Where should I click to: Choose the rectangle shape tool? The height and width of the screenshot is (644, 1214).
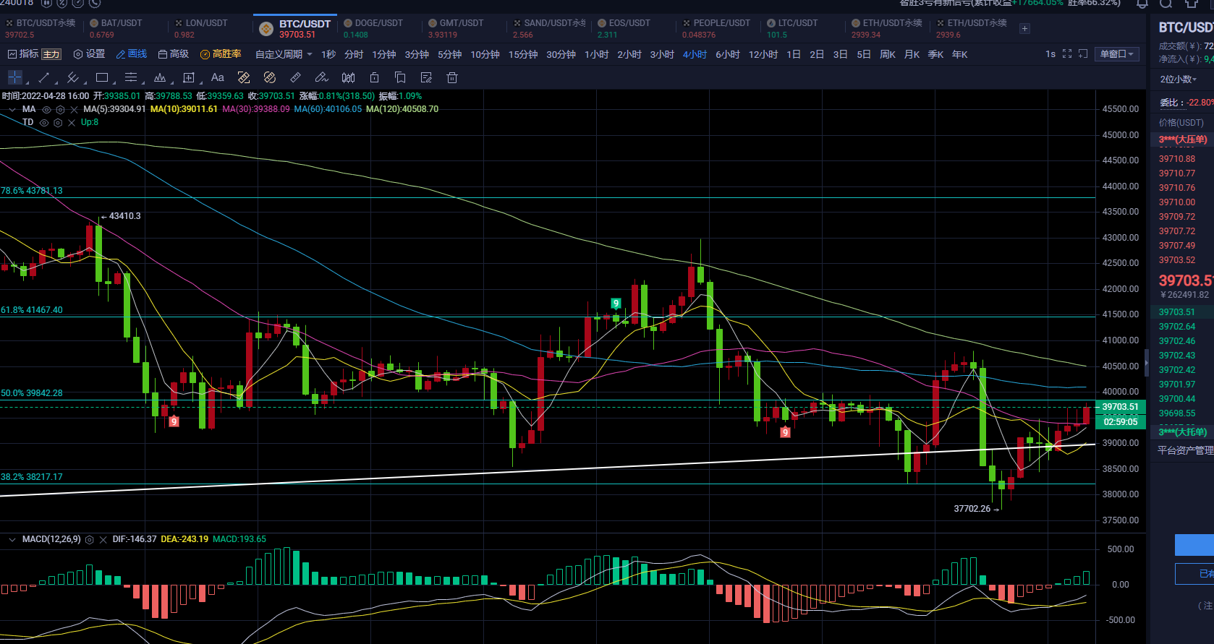coord(102,77)
